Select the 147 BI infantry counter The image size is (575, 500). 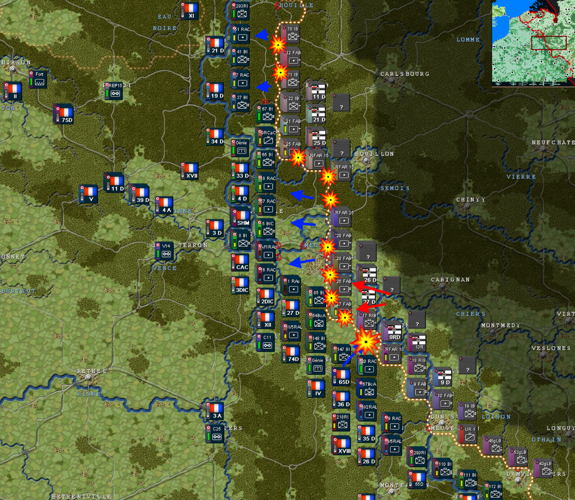tap(342, 354)
